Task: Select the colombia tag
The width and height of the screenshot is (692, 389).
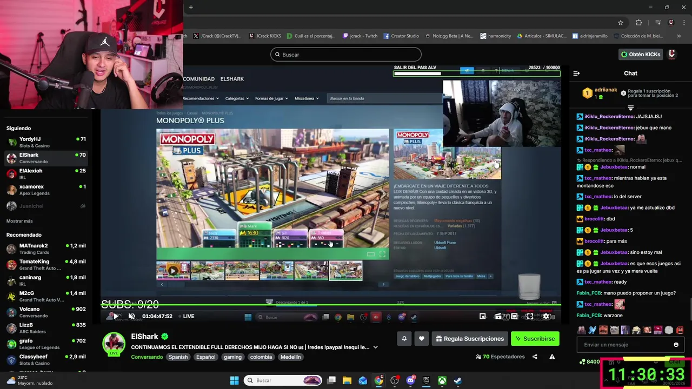Action: [261, 357]
